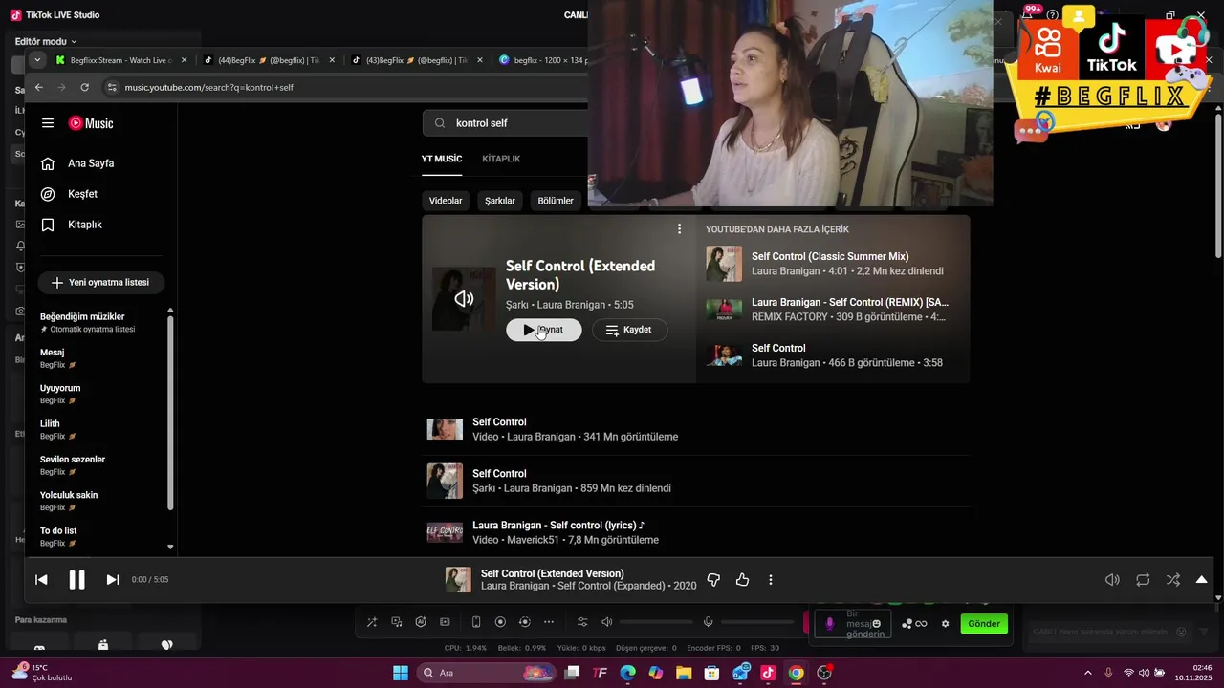Filter results by Şarkılar chip

point(500,201)
